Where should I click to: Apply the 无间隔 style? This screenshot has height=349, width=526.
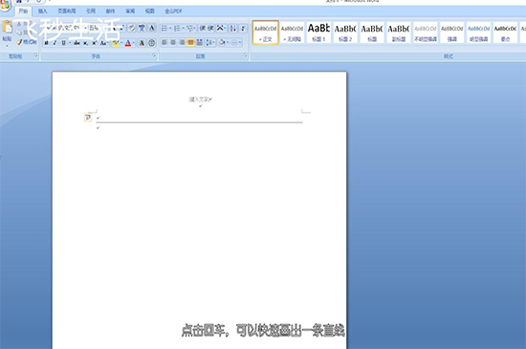292,33
